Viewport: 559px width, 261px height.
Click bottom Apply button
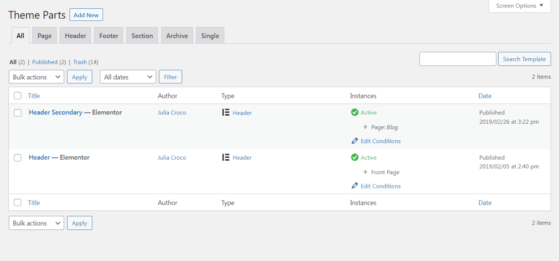click(x=79, y=223)
